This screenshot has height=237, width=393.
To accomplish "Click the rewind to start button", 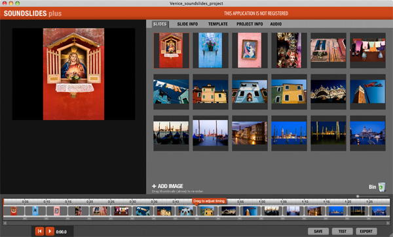I will point(39,231).
